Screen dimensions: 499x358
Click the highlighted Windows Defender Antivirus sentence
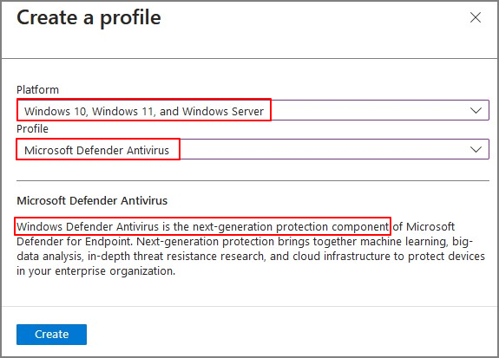tap(203, 227)
